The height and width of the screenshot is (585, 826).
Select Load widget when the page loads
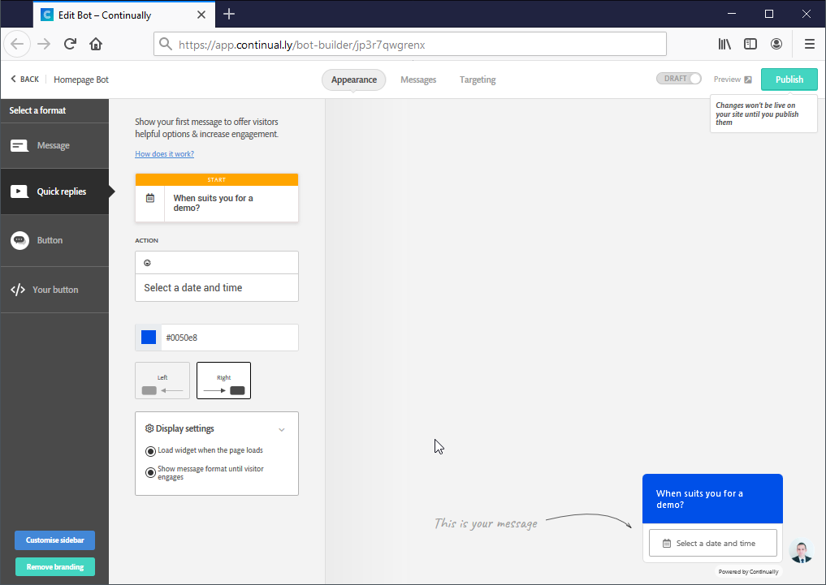[150, 450]
